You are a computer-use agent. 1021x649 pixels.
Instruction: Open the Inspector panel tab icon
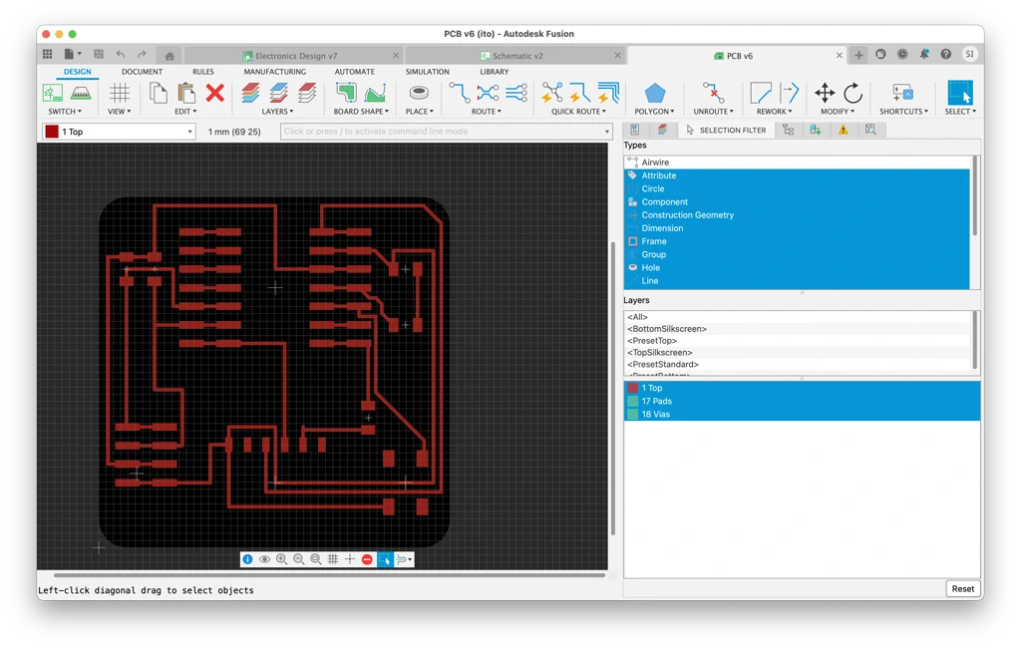click(635, 131)
